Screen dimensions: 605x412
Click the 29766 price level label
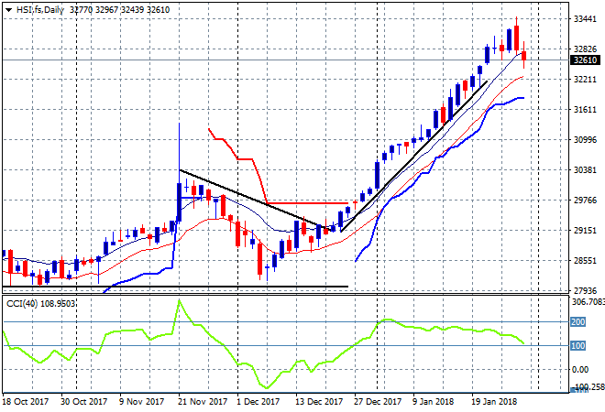click(x=584, y=201)
